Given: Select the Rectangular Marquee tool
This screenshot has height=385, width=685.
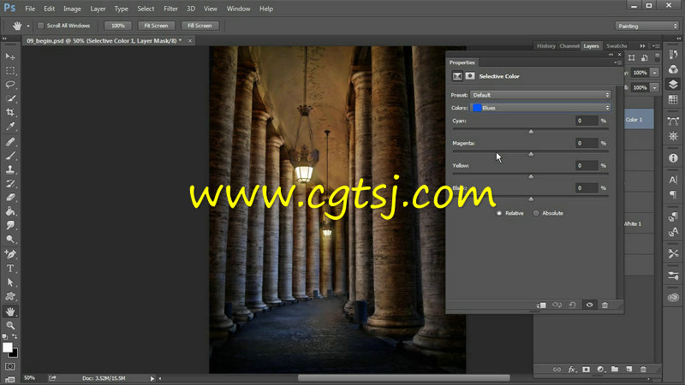Looking at the screenshot, I should point(10,70).
